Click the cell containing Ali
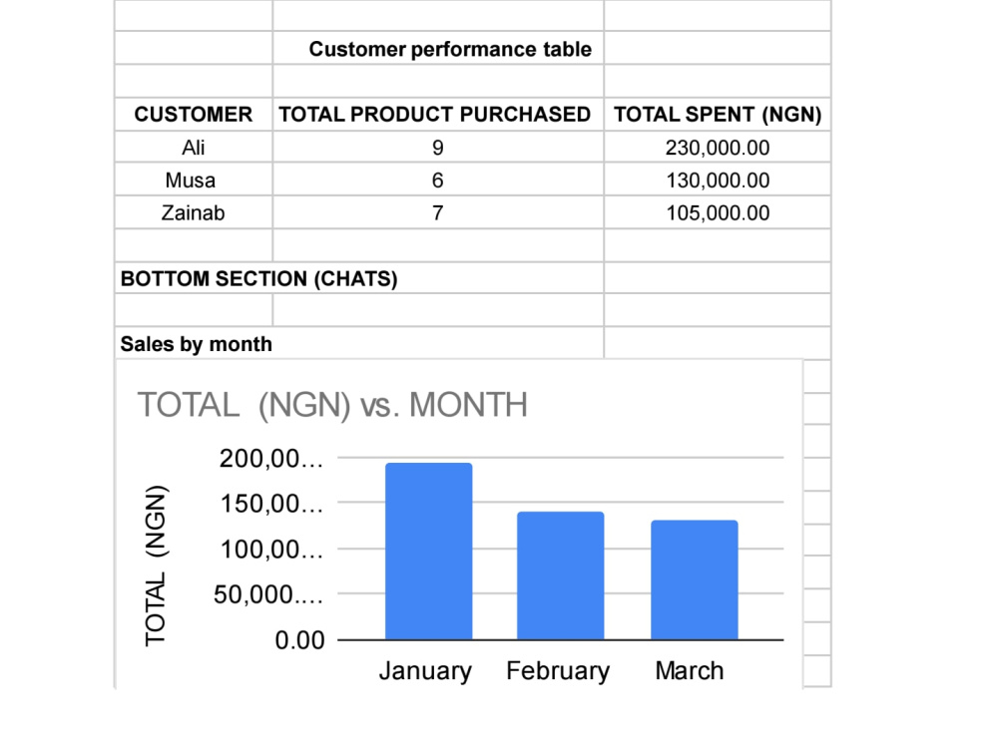The height and width of the screenshot is (748, 998). click(x=194, y=147)
